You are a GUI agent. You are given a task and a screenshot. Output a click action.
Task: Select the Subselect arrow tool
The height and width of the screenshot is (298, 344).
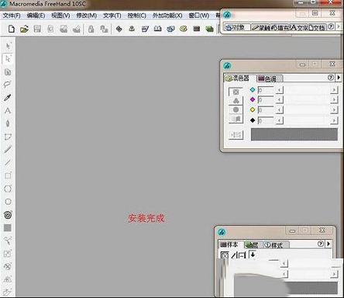coord(8,59)
